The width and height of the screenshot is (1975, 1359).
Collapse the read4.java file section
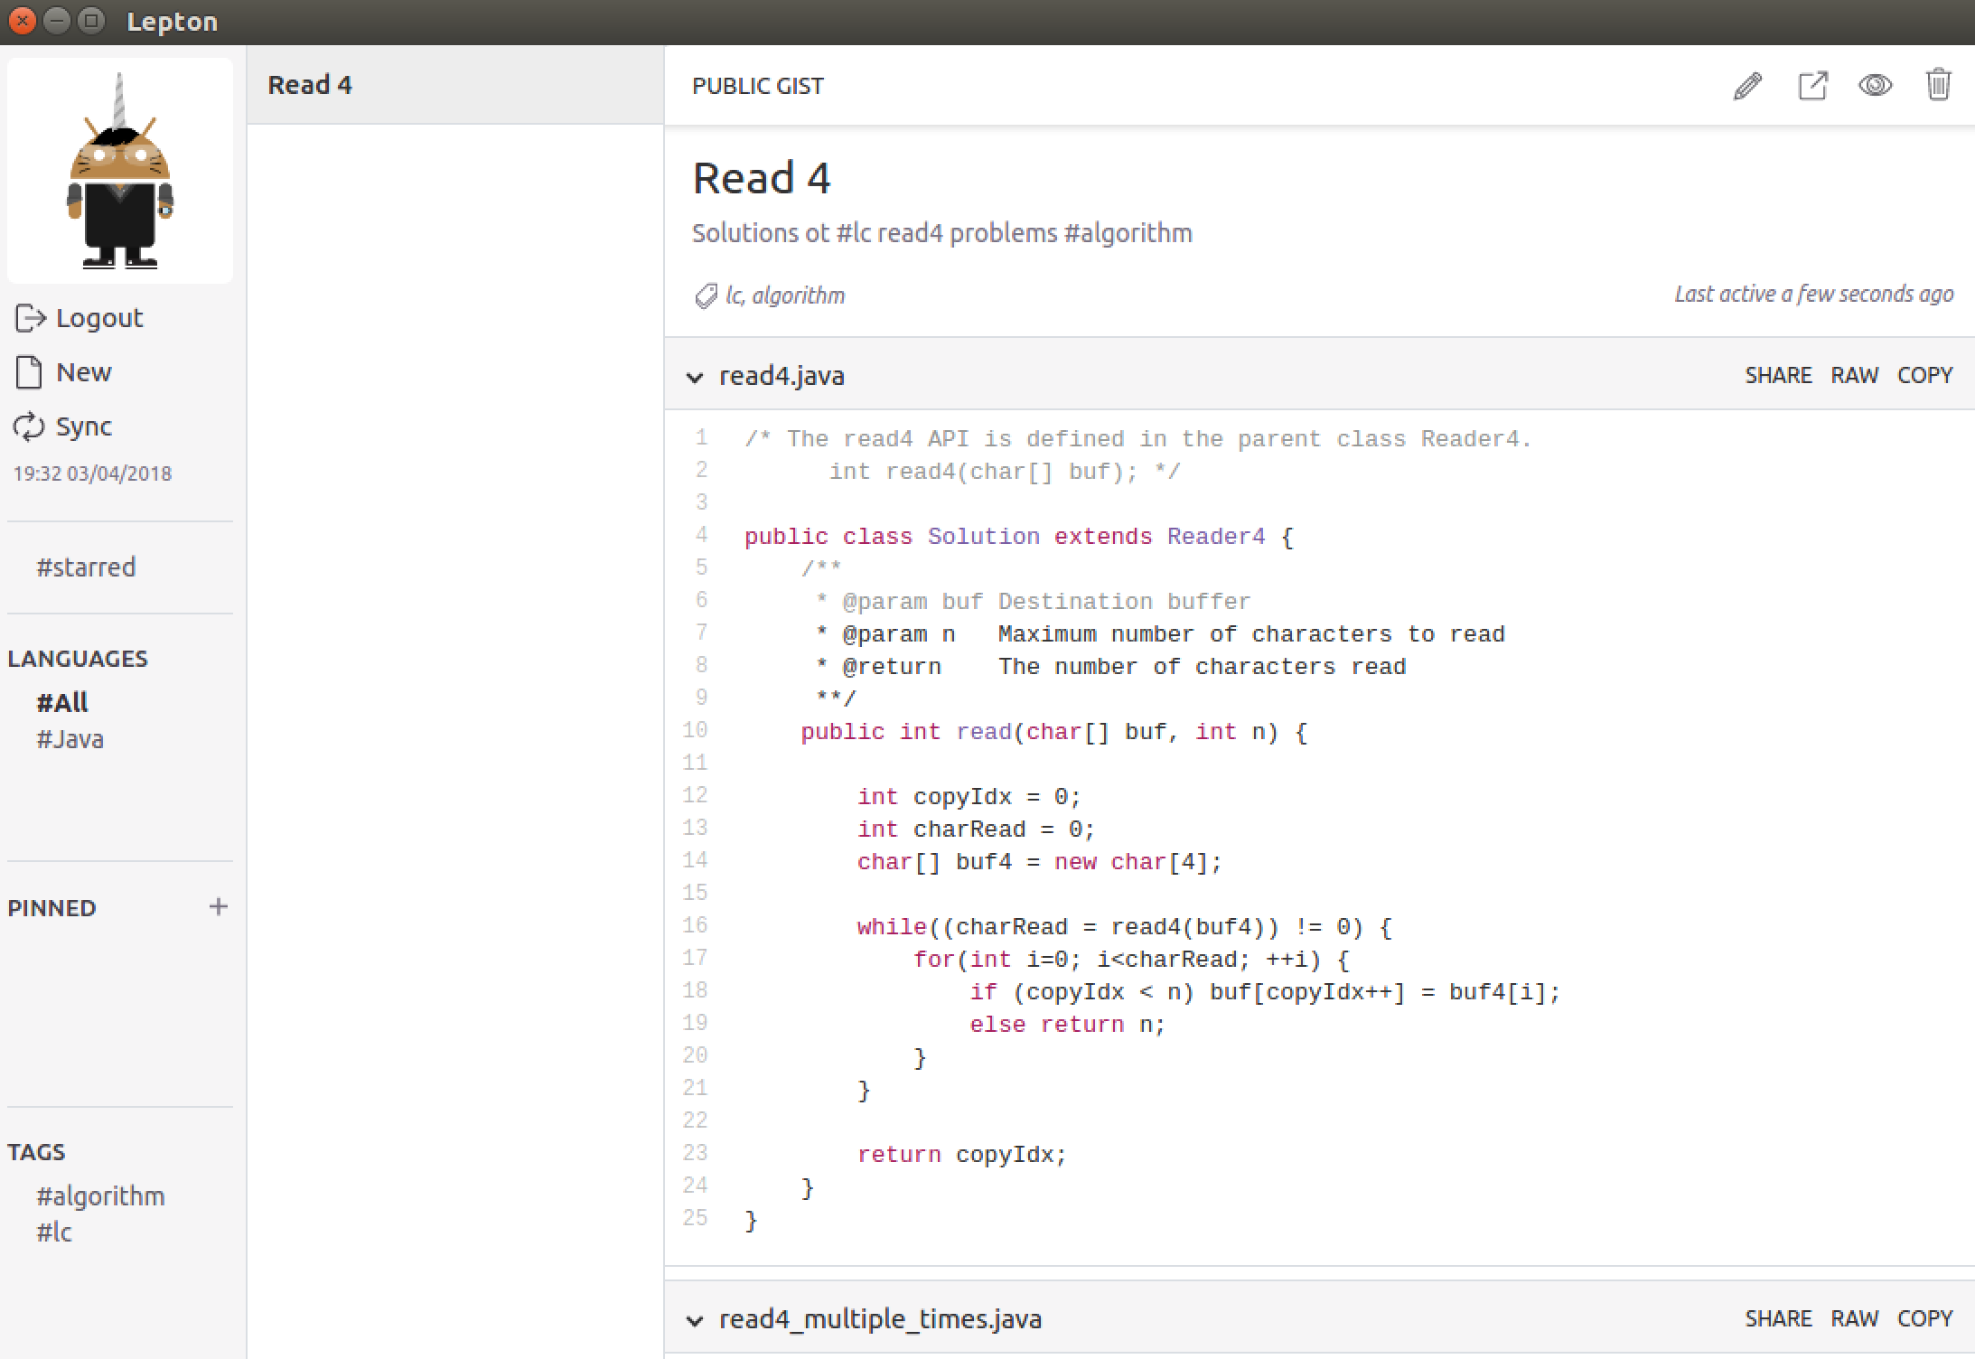[695, 377]
